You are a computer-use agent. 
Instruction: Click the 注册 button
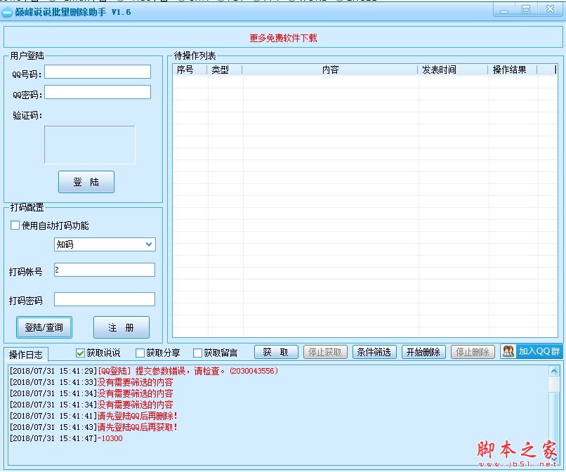point(121,327)
